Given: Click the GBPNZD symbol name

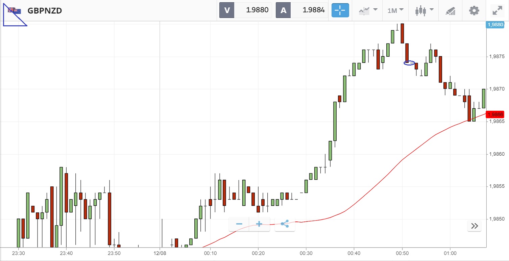Looking at the screenshot, I should pyautogui.click(x=45, y=10).
